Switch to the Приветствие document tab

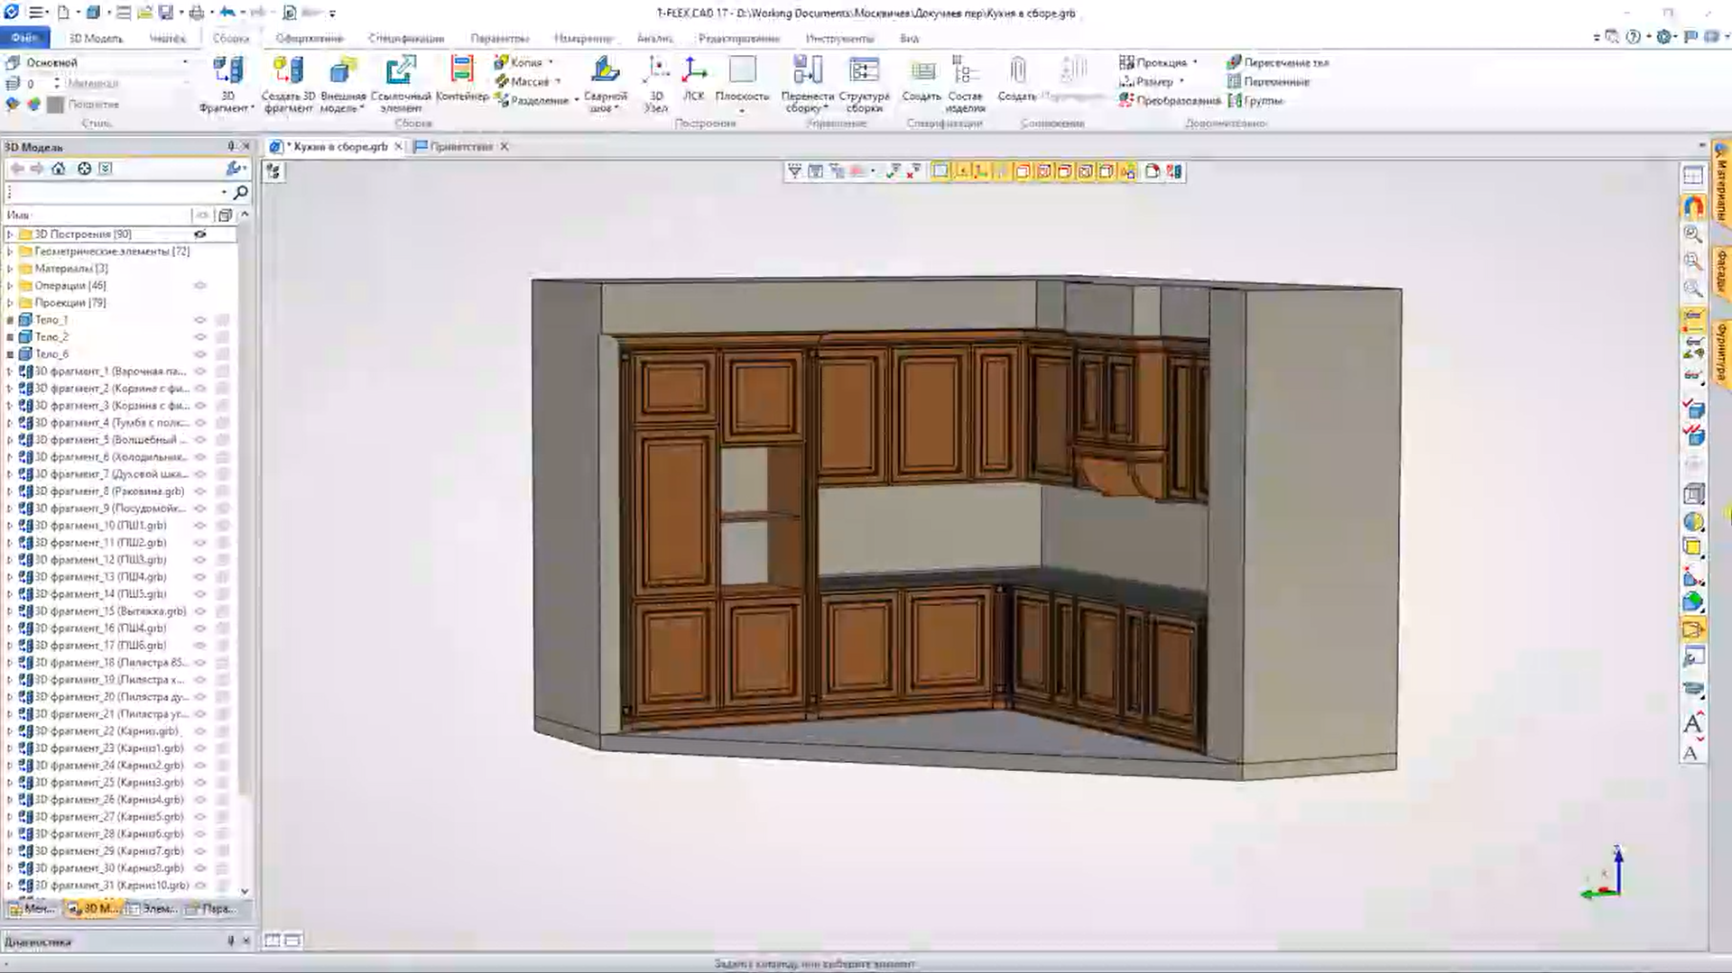tap(461, 146)
